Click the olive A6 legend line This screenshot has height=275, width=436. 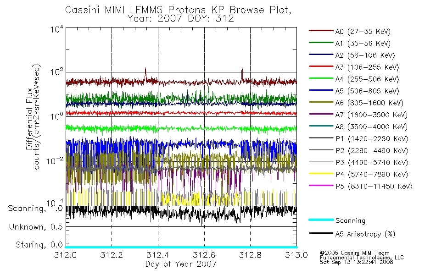tap(321, 102)
